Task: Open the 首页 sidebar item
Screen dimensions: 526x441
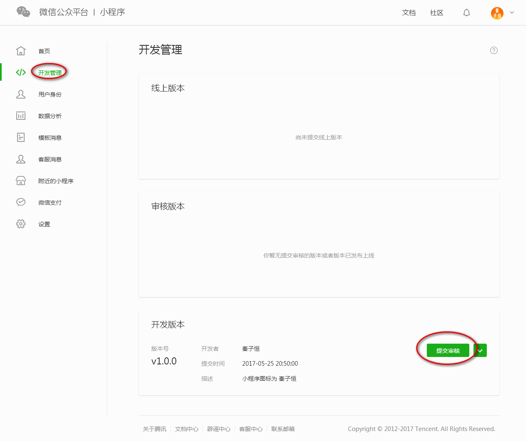Action: coord(44,51)
